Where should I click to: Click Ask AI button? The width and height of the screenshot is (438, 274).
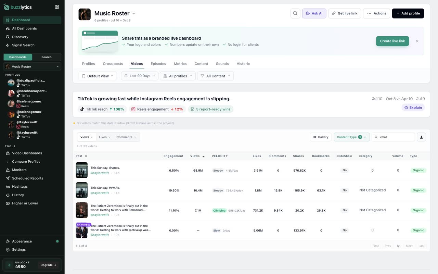(314, 13)
